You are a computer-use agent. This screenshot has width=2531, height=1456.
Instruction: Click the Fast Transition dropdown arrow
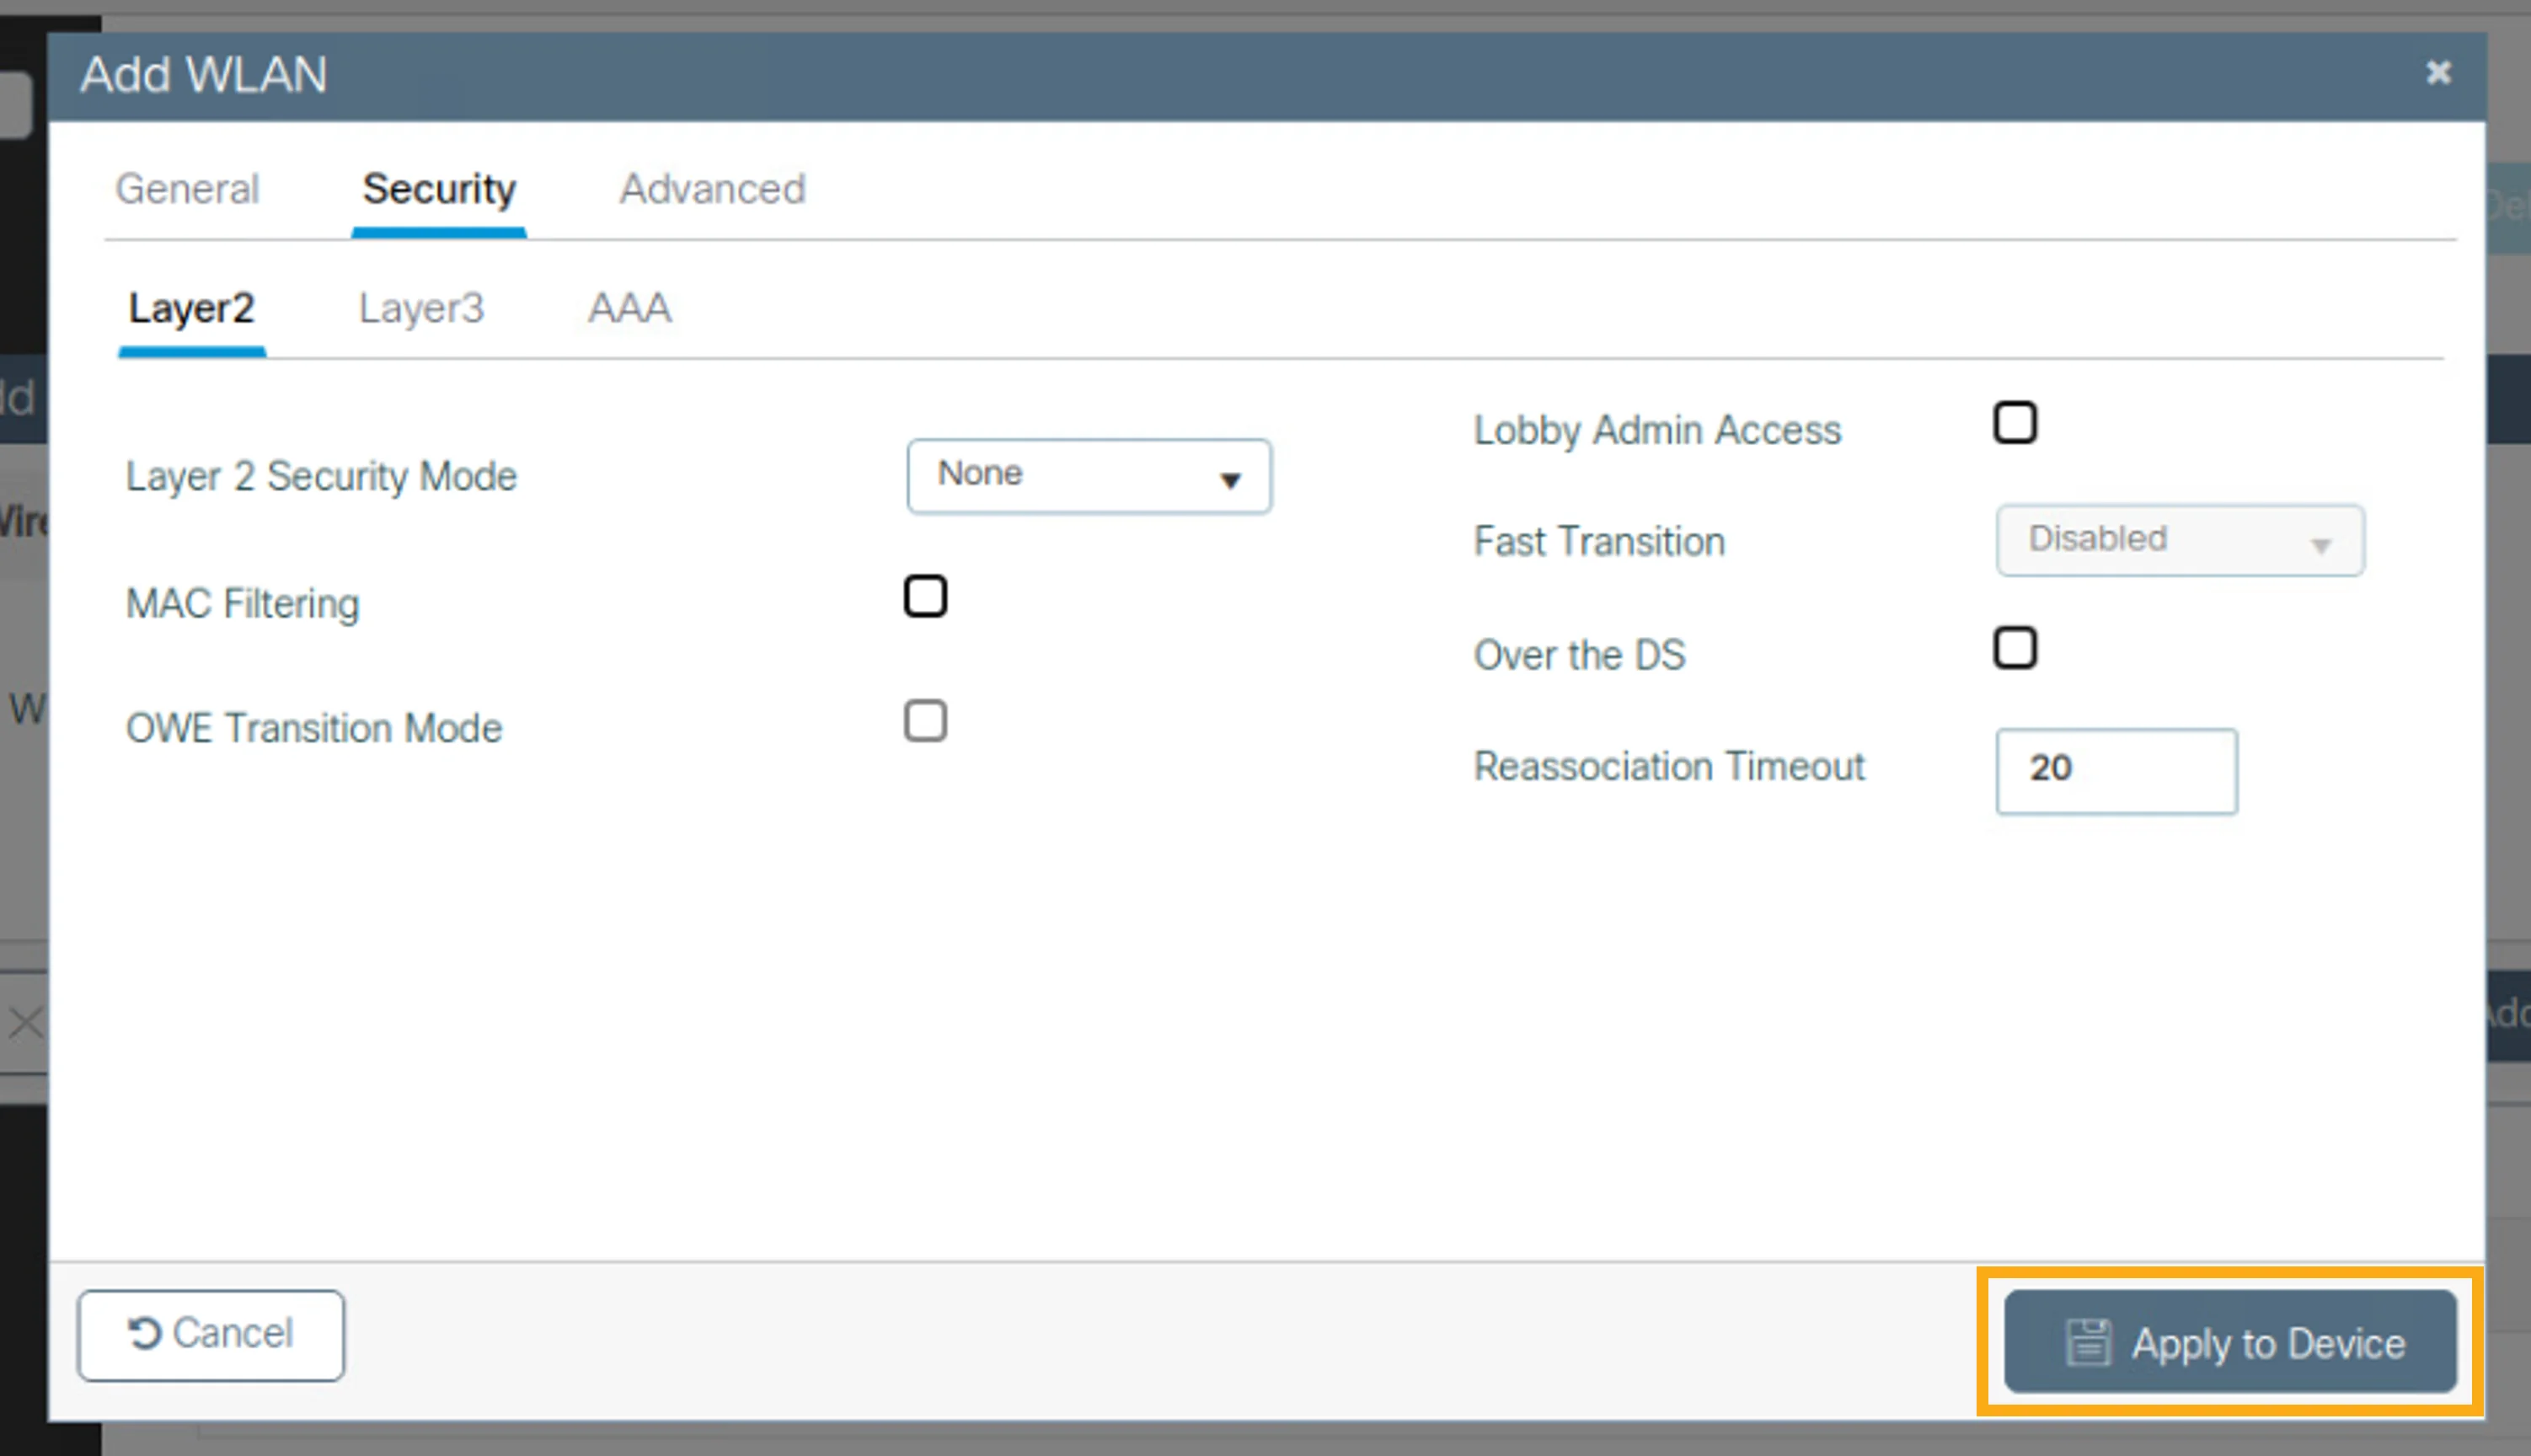(x=2321, y=545)
